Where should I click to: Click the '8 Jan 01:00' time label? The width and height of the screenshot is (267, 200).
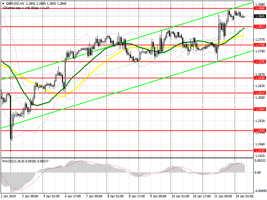[x=115, y=196]
